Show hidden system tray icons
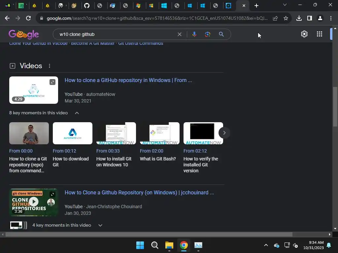Screen dimensions: 338x253 click(x=266, y=245)
